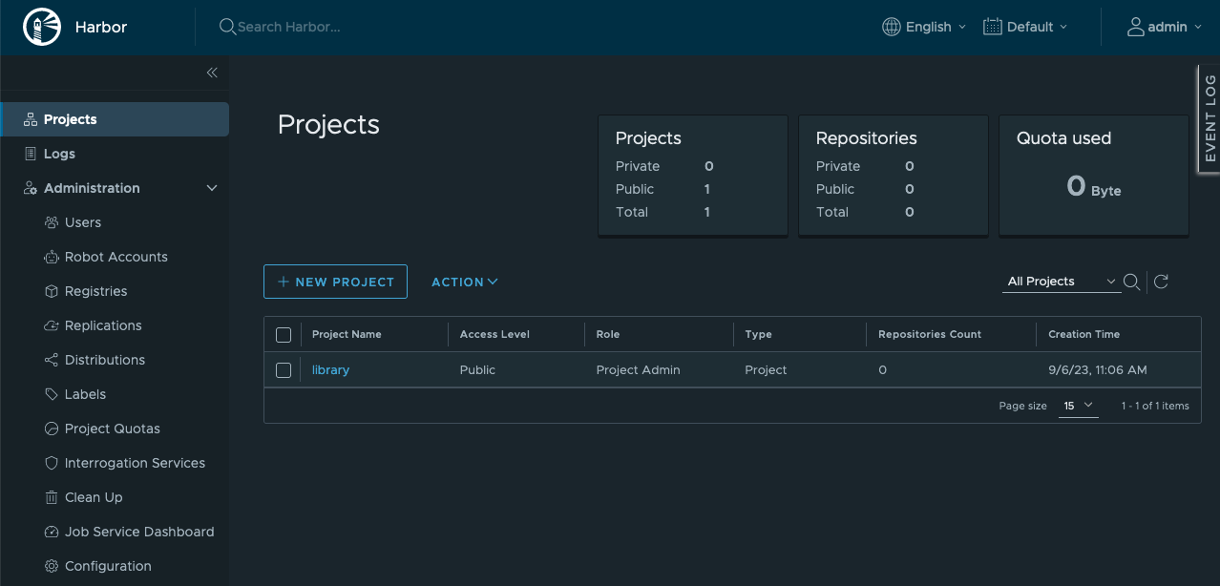Click the Administration gear-people icon
Screen dimensions: 1220x586
pos(31,188)
